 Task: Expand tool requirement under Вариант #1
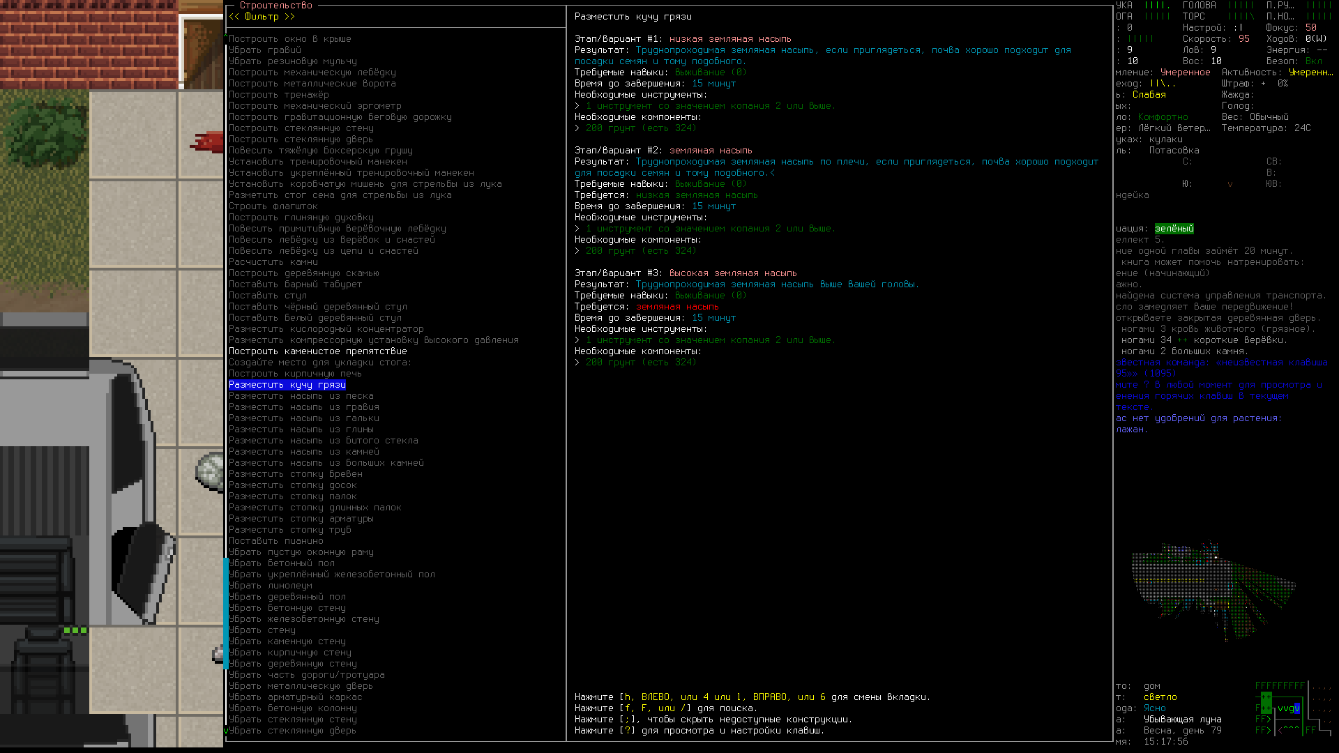click(x=710, y=106)
